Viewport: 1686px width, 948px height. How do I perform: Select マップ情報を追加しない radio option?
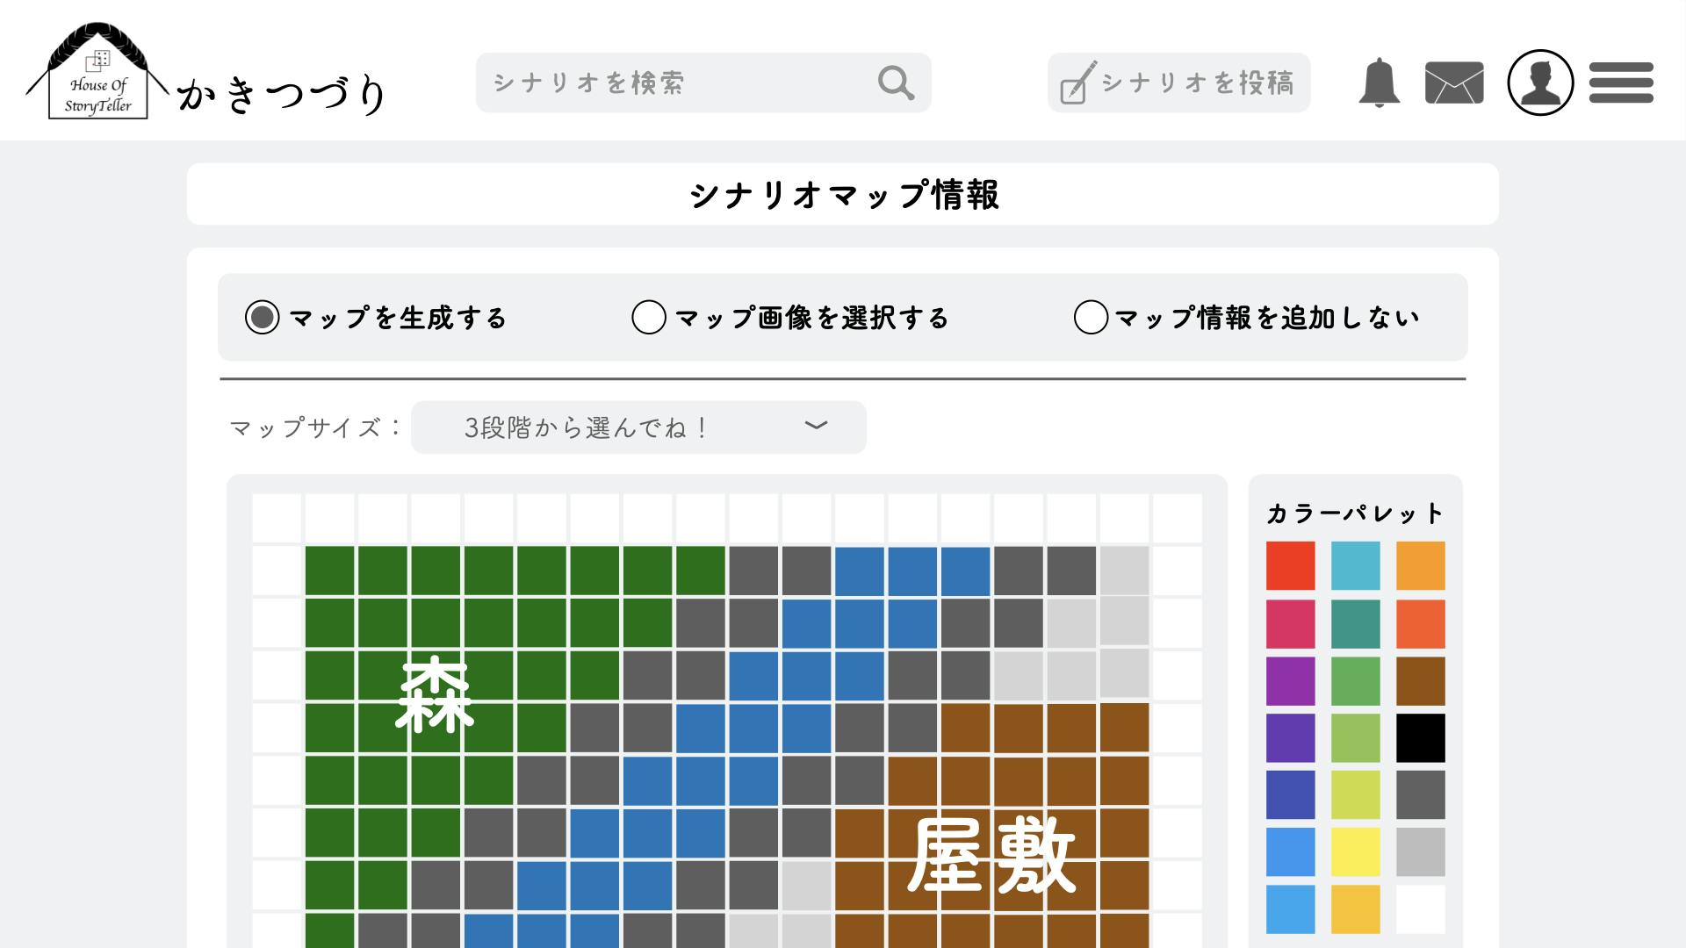[x=1091, y=317]
